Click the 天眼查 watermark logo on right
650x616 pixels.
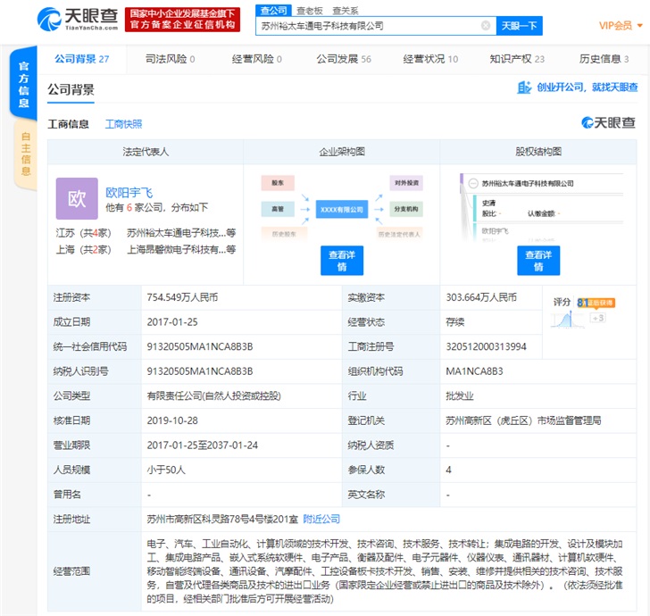[x=608, y=123]
